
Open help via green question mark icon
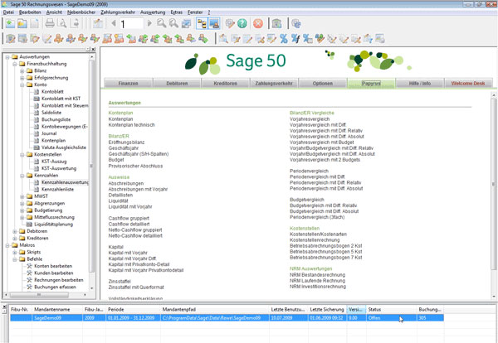click(x=242, y=23)
